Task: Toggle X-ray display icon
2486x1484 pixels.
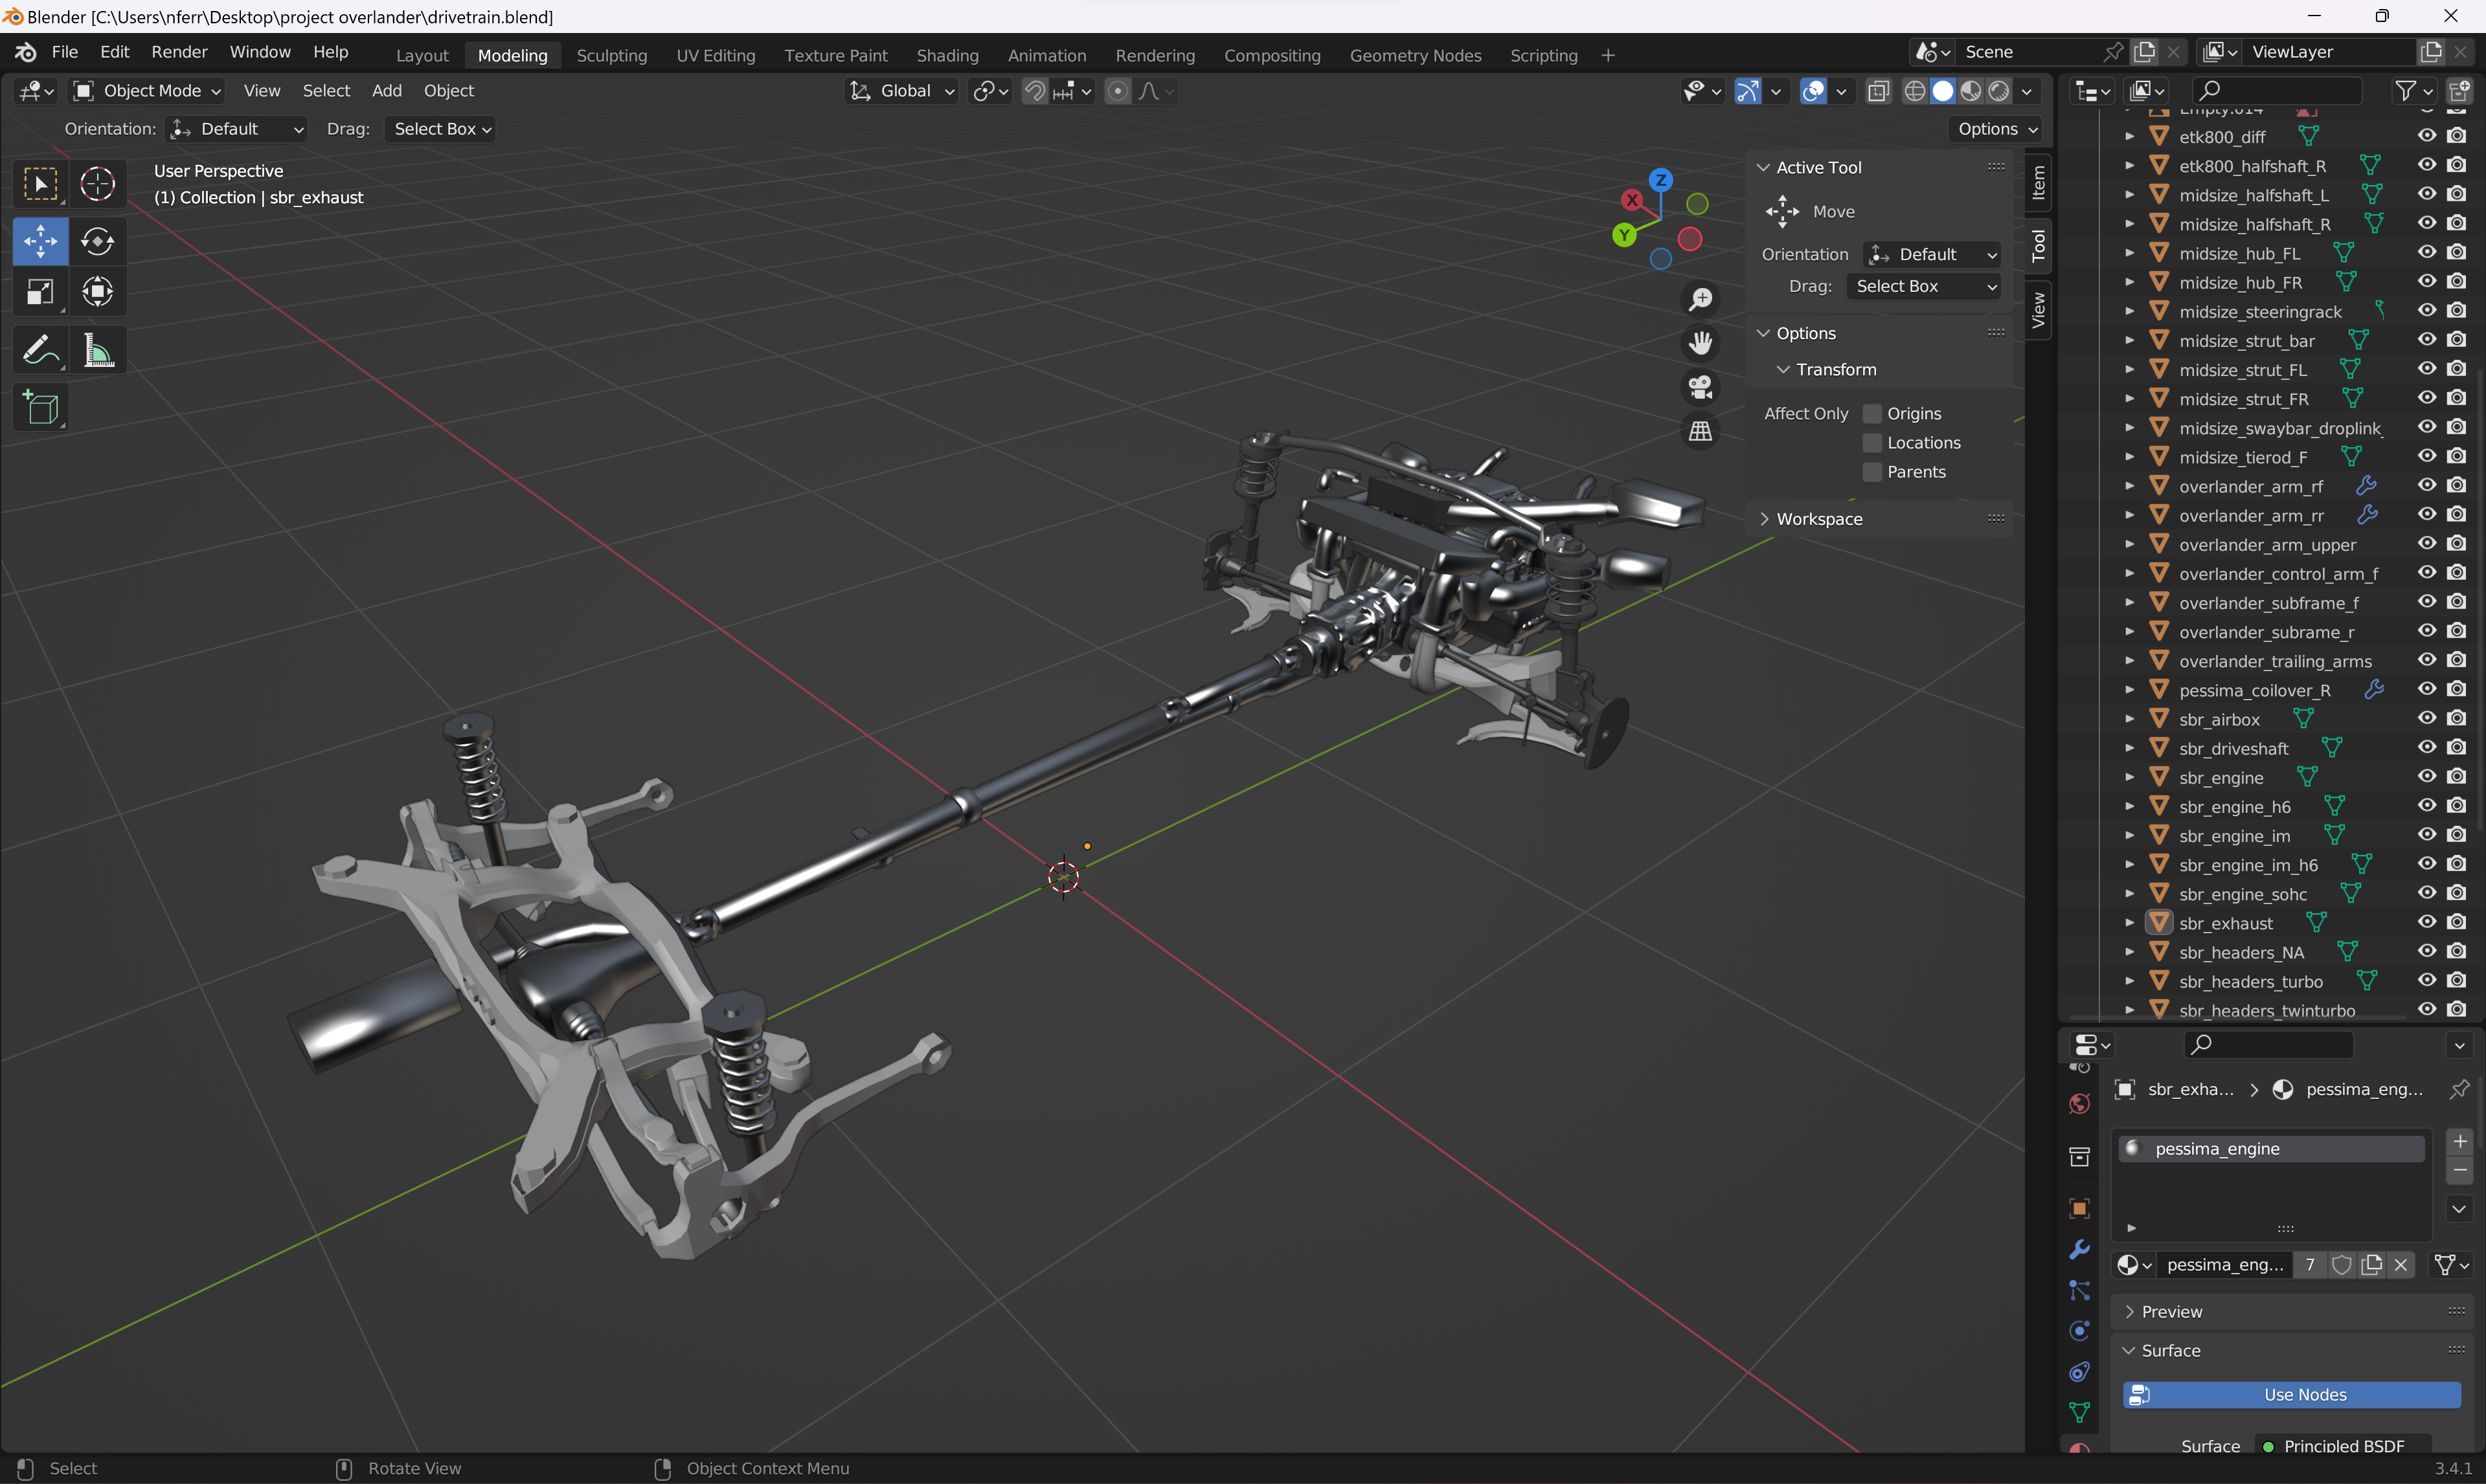Action: [x=1879, y=91]
